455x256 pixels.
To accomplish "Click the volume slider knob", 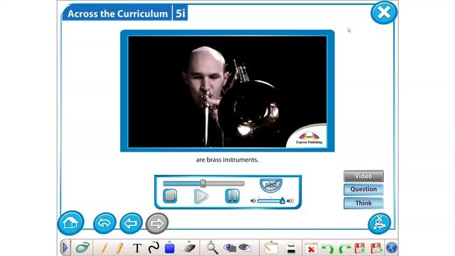I will [282, 201].
